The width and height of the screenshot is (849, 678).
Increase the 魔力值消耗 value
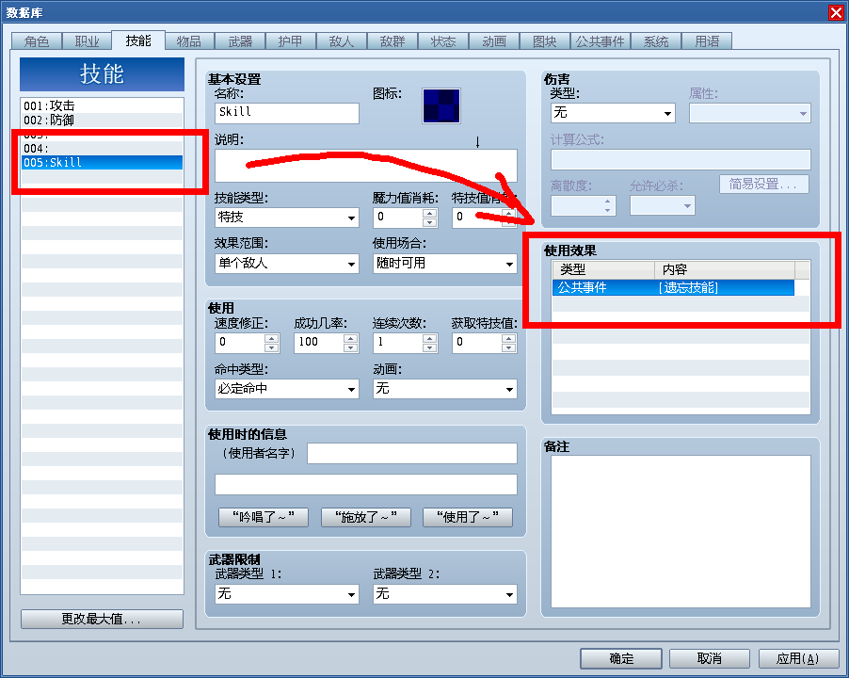430,214
